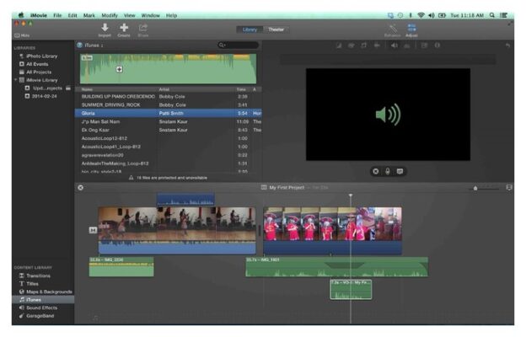Click the transition icon before first clip
Screen dimensions: 526x337
[x=93, y=230]
